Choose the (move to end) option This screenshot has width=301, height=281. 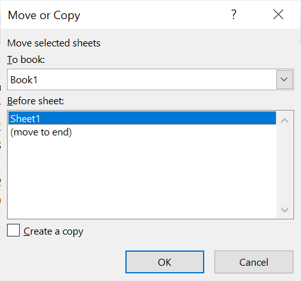point(41,132)
